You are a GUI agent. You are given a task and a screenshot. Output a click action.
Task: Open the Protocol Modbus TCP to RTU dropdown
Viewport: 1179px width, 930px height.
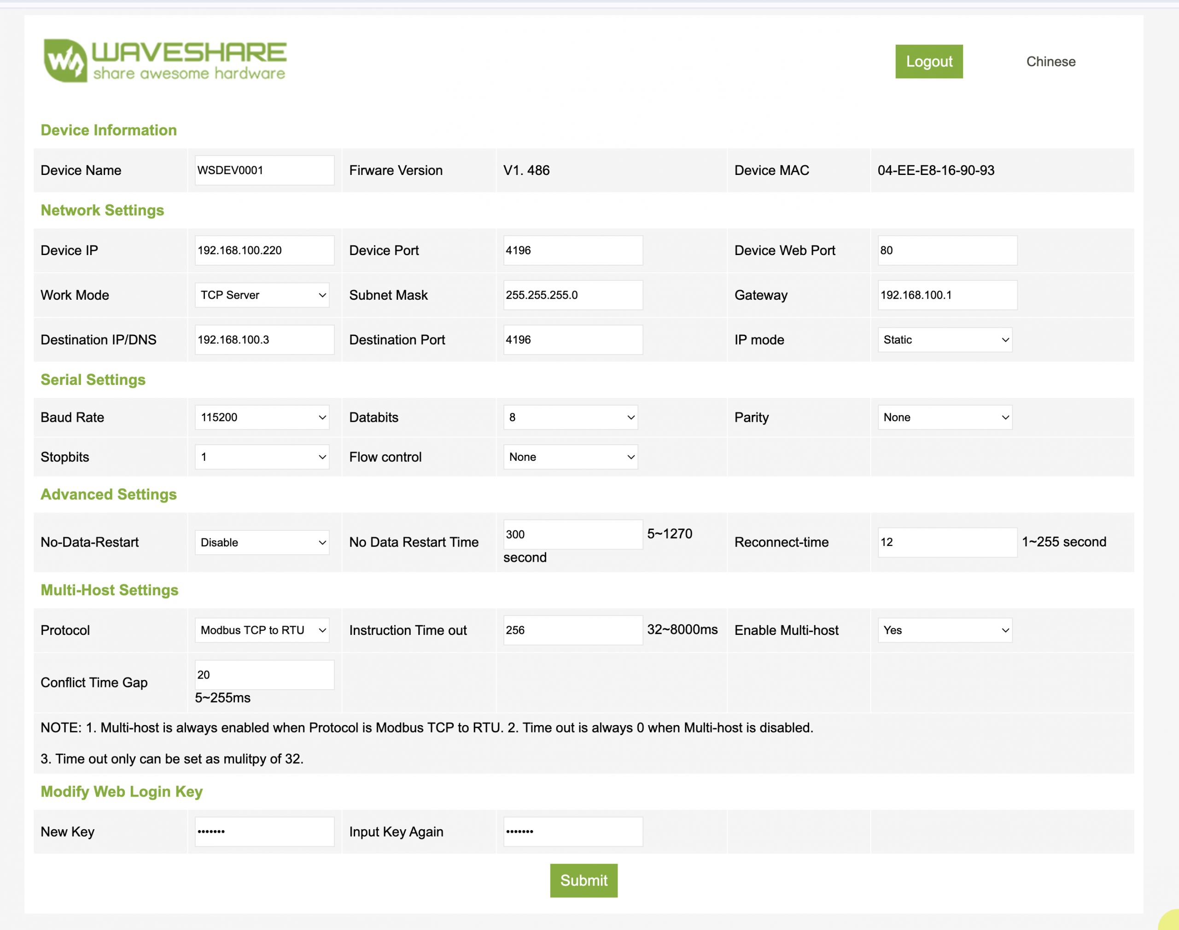click(262, 630)
